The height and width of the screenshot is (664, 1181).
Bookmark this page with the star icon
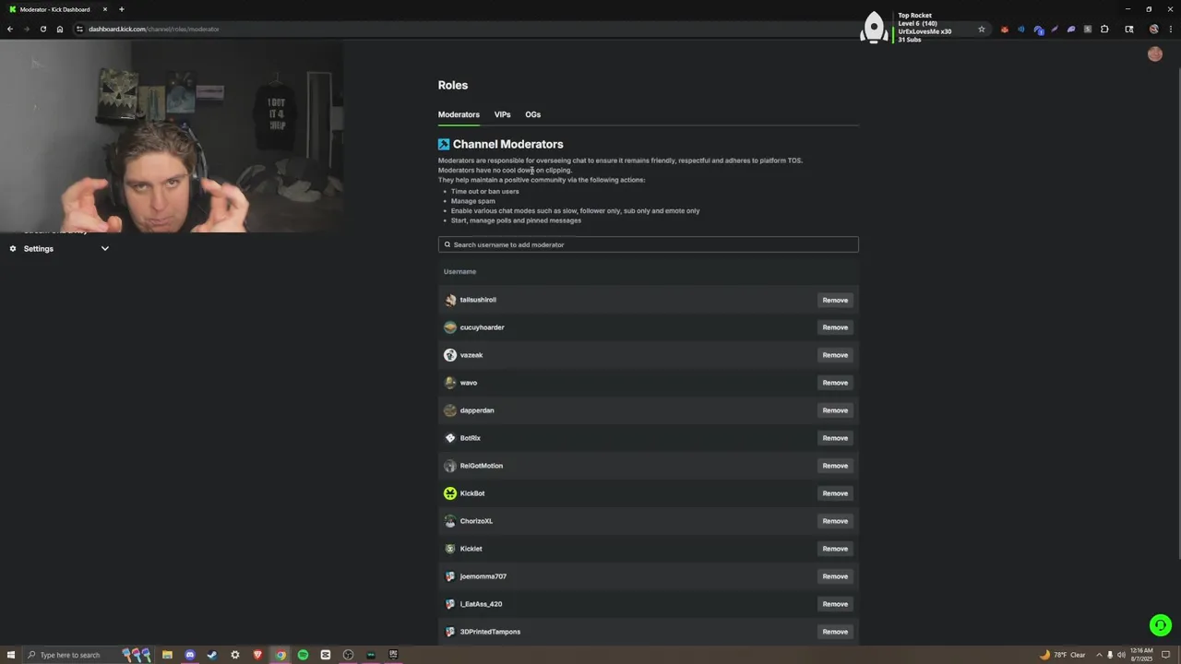point(981,30)
